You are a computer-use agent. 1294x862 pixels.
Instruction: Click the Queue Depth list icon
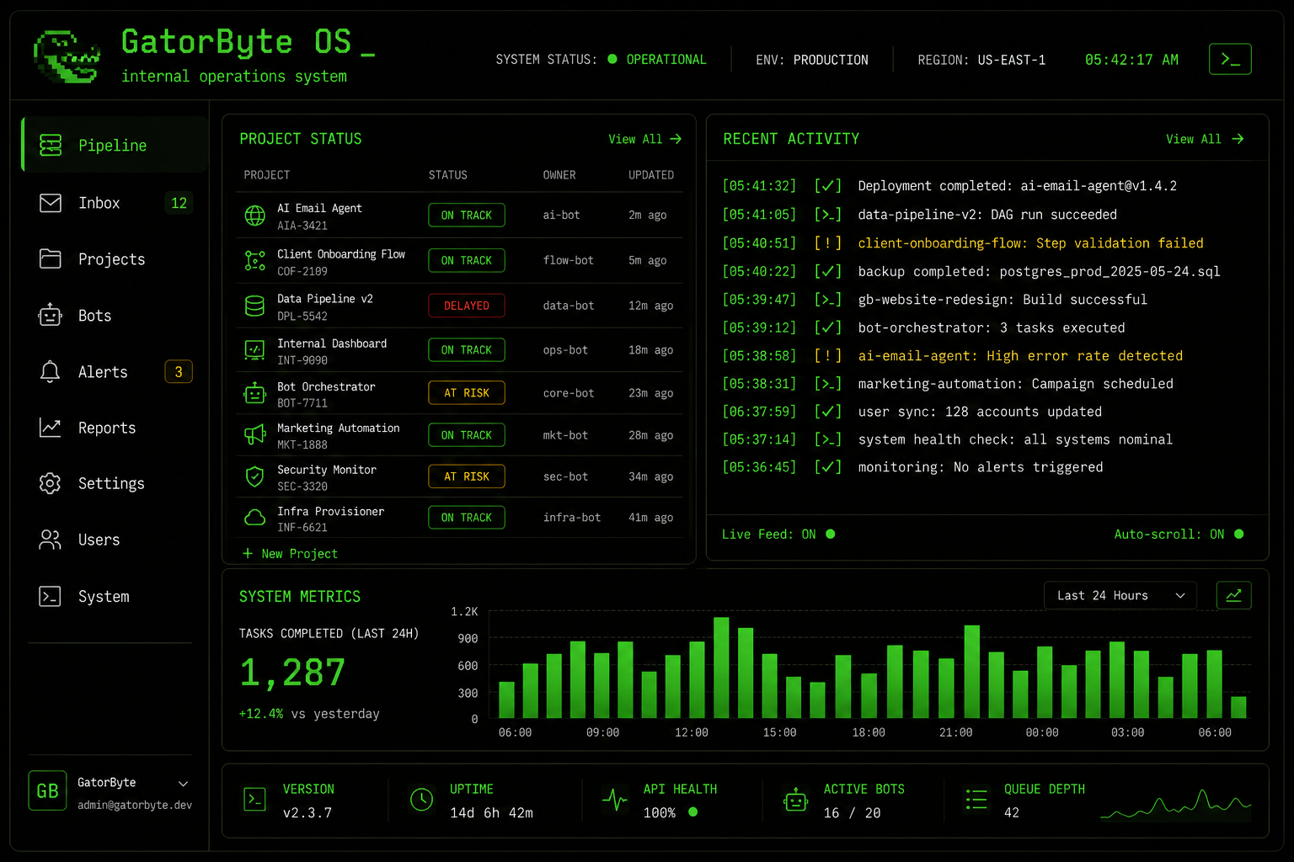tap(976, 800)
